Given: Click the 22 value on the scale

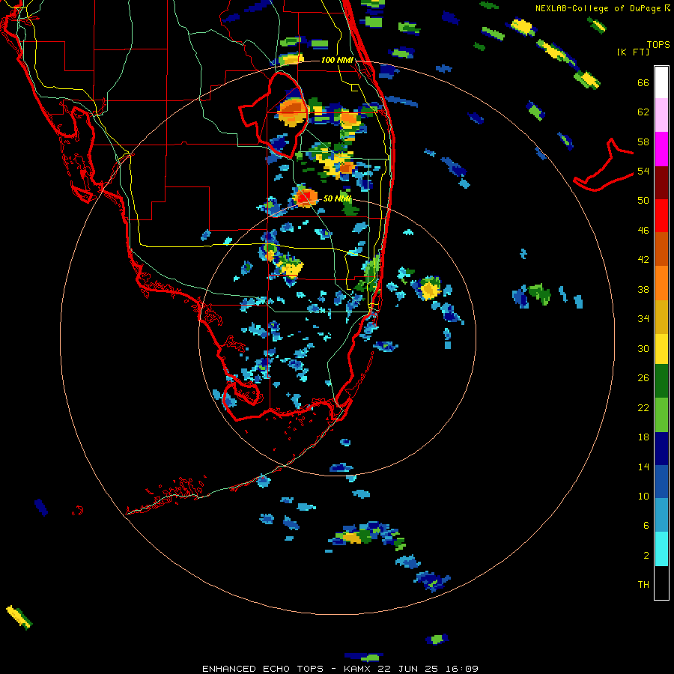Looking at the screenshot, I should (x=643, y=407).
